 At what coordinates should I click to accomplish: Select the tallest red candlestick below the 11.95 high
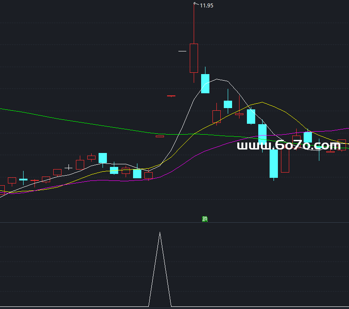pyautogui.click(x=194, y=58)
